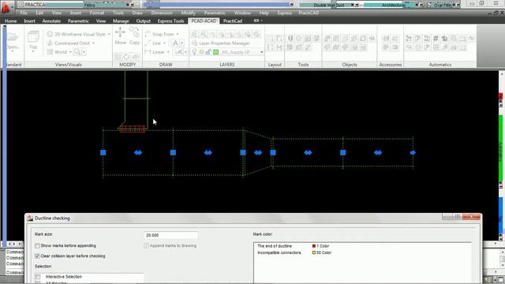The image size is (505, 284).
Task: Toggle the layer freeze sun icon
Action: [x=201, y=52]
